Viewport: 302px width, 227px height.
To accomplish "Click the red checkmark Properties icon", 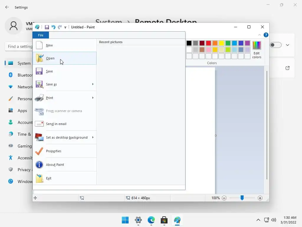I will coord(39,151).
